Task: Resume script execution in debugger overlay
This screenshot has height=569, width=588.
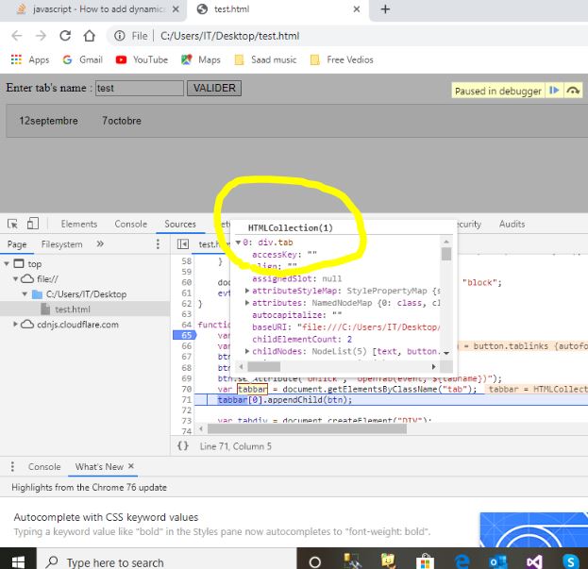Action: tap(554, 91)
